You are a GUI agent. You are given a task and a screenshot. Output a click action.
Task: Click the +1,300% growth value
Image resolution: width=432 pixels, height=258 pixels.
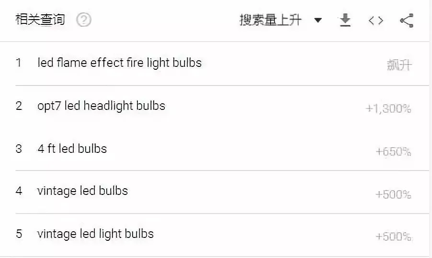[388, 108]
